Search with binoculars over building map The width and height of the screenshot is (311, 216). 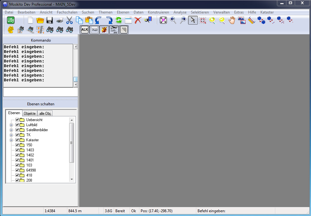(21, 30)
